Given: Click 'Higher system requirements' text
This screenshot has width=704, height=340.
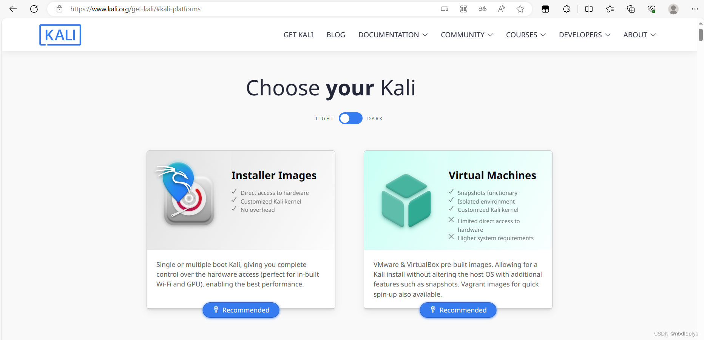Looking at the screenshot, I should (496, 238).
